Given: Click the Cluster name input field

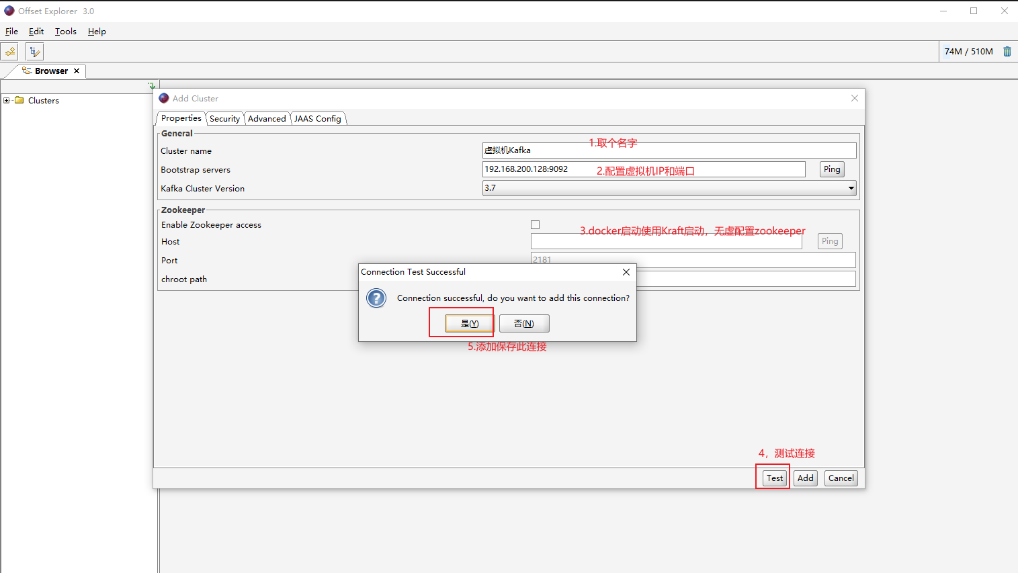Looking at the screenshot, I should (x=669, y=150).
